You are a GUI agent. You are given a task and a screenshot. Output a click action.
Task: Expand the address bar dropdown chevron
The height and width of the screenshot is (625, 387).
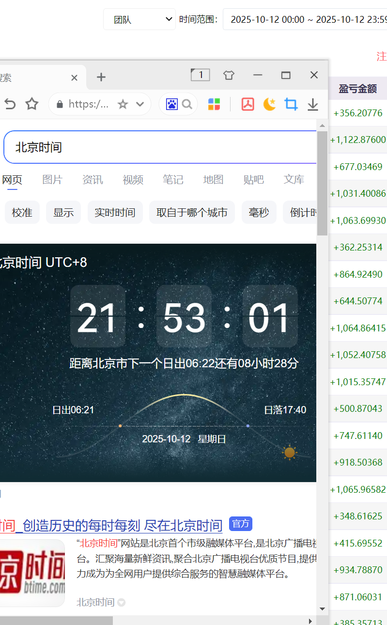tap(140, 104)
